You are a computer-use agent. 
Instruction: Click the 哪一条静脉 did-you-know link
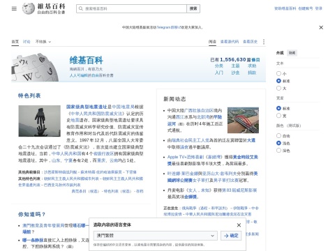point(33,240)
